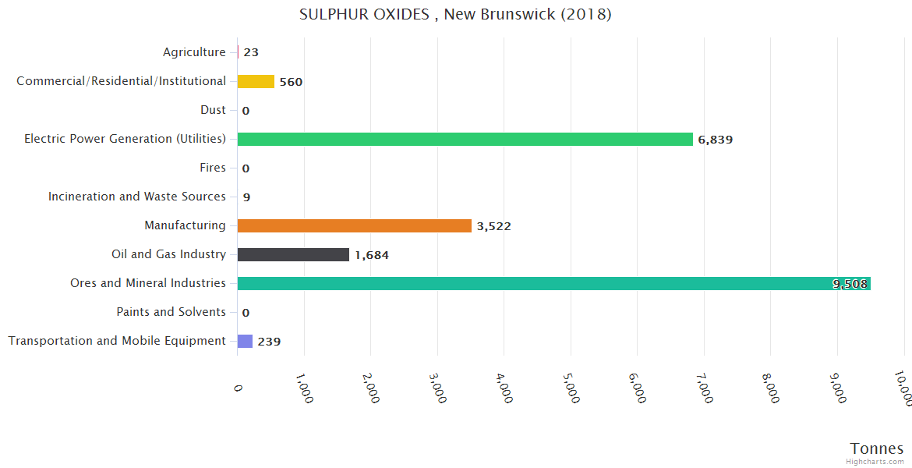
Task: Open the Highcharts.com credit link
Action: (876, 461)
